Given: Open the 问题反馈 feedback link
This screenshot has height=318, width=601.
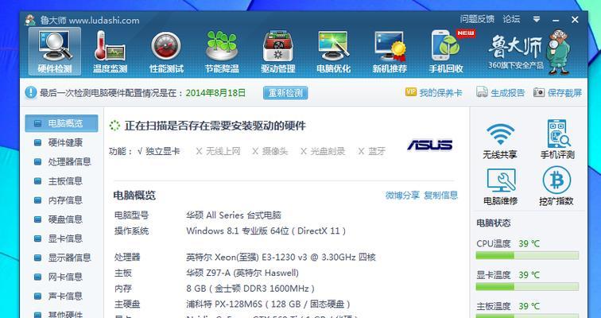Looking at the screenshot, I should point(477,19).
